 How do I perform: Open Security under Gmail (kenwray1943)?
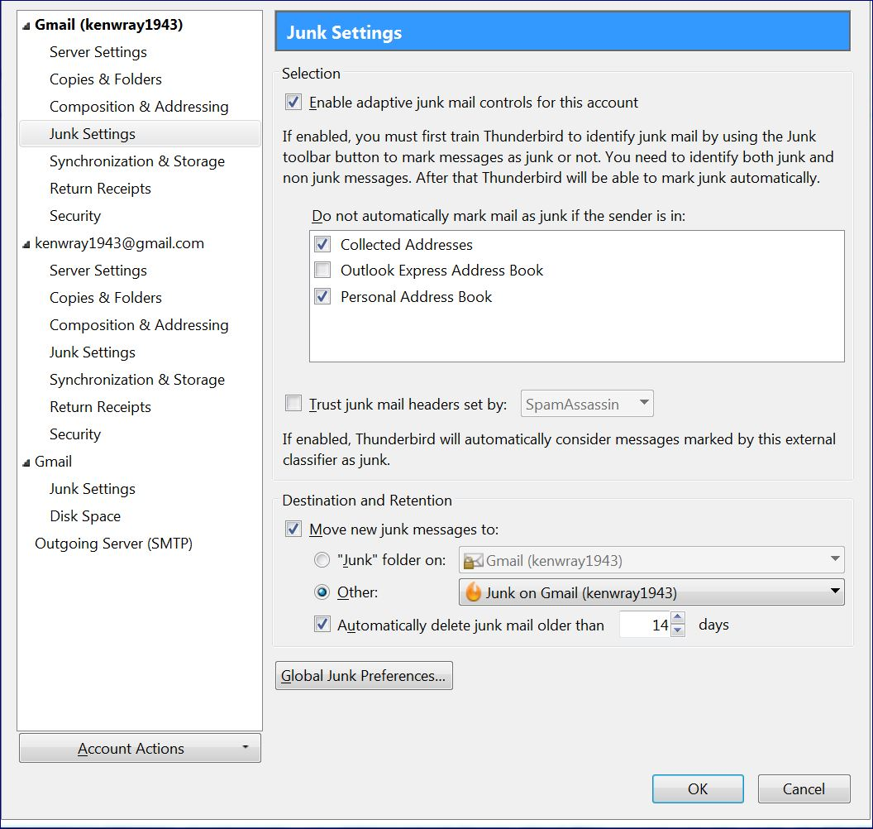click(75, 216)
